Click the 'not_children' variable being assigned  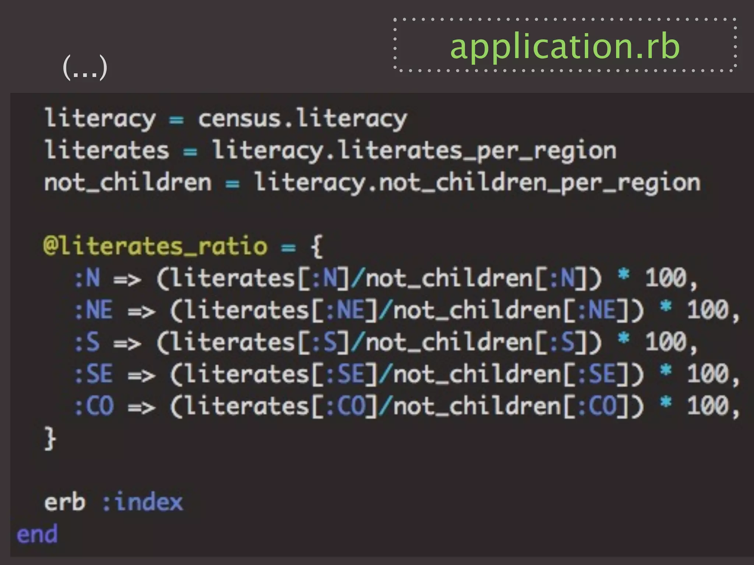coord(128,183)
